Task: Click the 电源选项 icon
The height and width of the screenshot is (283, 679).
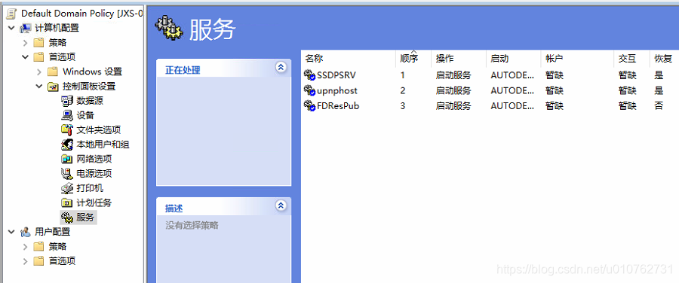Action: [67, 174]
